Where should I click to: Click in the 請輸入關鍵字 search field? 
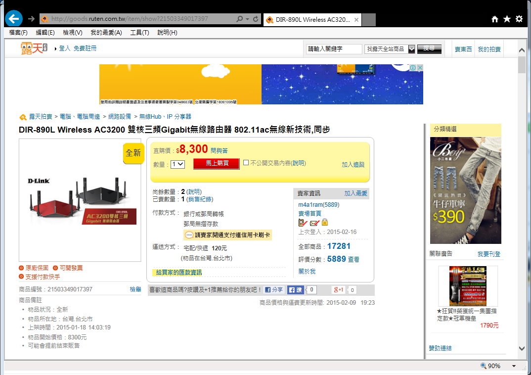click(334, 49)
